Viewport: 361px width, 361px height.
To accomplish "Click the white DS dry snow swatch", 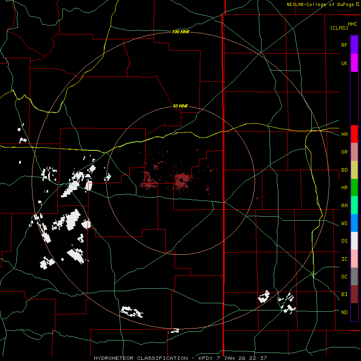I will pos(354,241).
